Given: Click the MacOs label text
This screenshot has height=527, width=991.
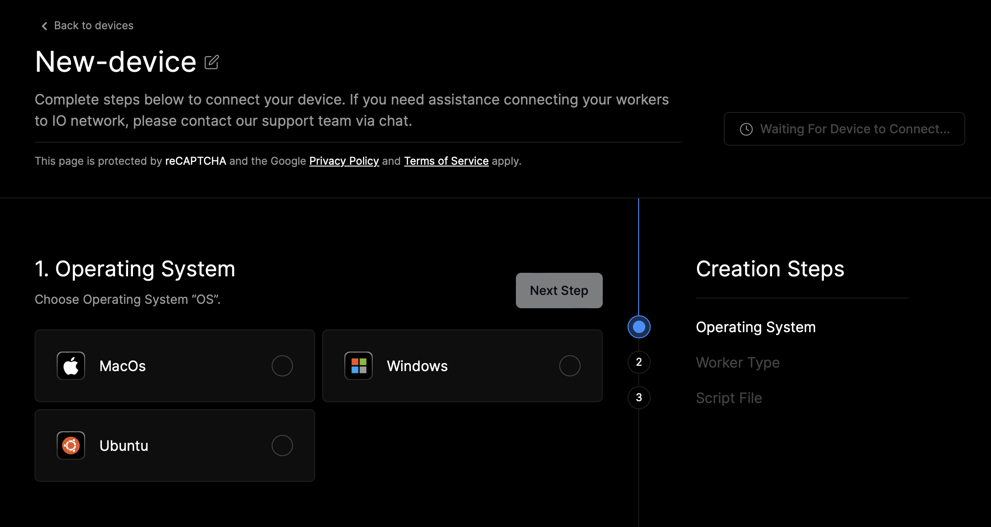Looking at the screenshot, I should click(x=123, y=366).
